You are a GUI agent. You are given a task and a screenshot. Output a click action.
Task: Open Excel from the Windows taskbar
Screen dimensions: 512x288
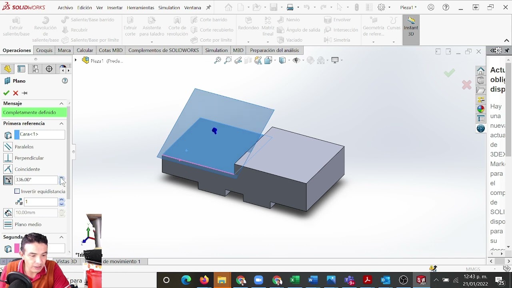point(294,280)
